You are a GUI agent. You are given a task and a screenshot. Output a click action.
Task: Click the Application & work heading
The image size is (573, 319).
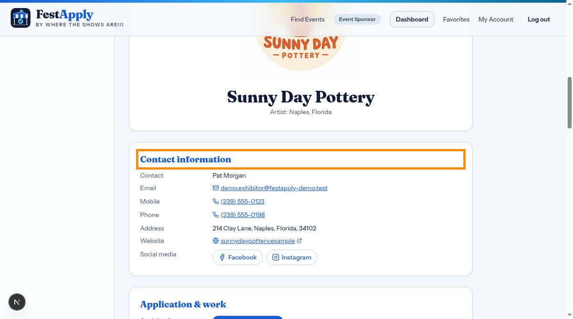point(183,305)
